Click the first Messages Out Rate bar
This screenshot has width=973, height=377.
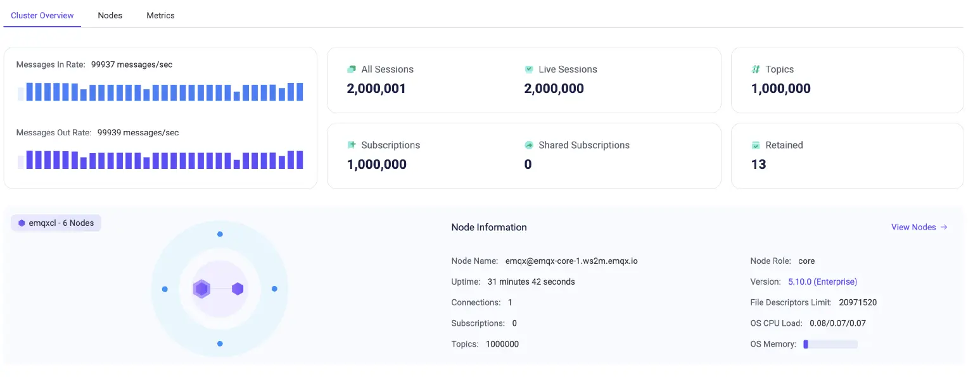[21, 162]
